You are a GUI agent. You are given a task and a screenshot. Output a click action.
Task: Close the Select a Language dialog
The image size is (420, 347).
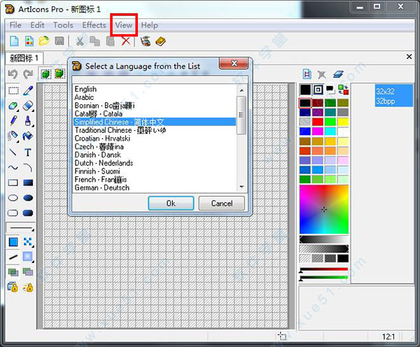pyautogui.click(x=234, y=63)
